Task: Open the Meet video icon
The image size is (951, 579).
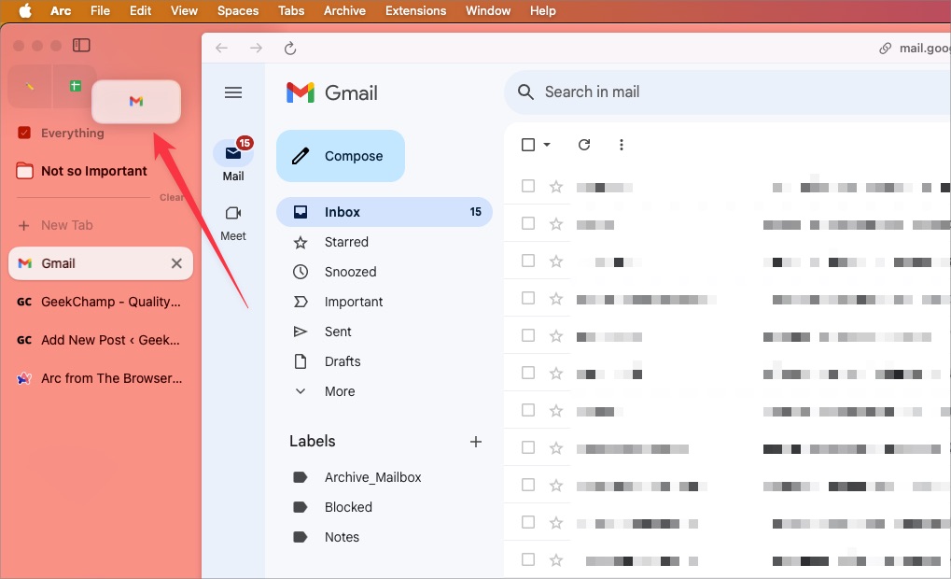Action: point(233,214)
